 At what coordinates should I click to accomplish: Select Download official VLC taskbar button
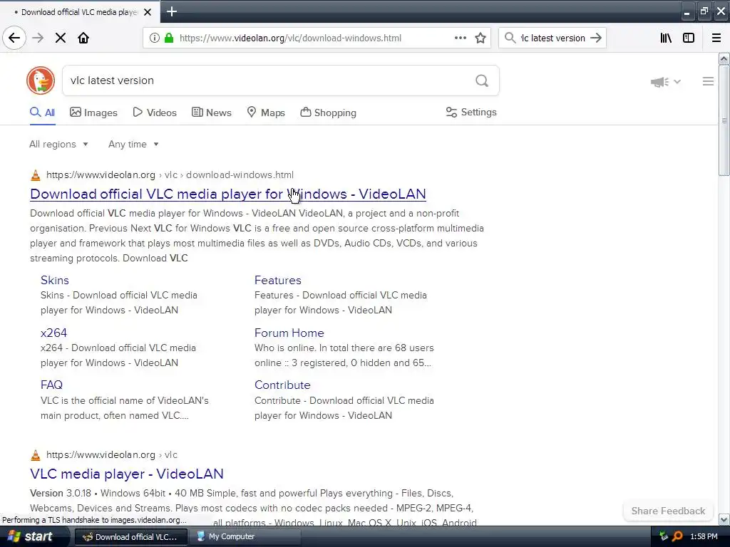131,537
